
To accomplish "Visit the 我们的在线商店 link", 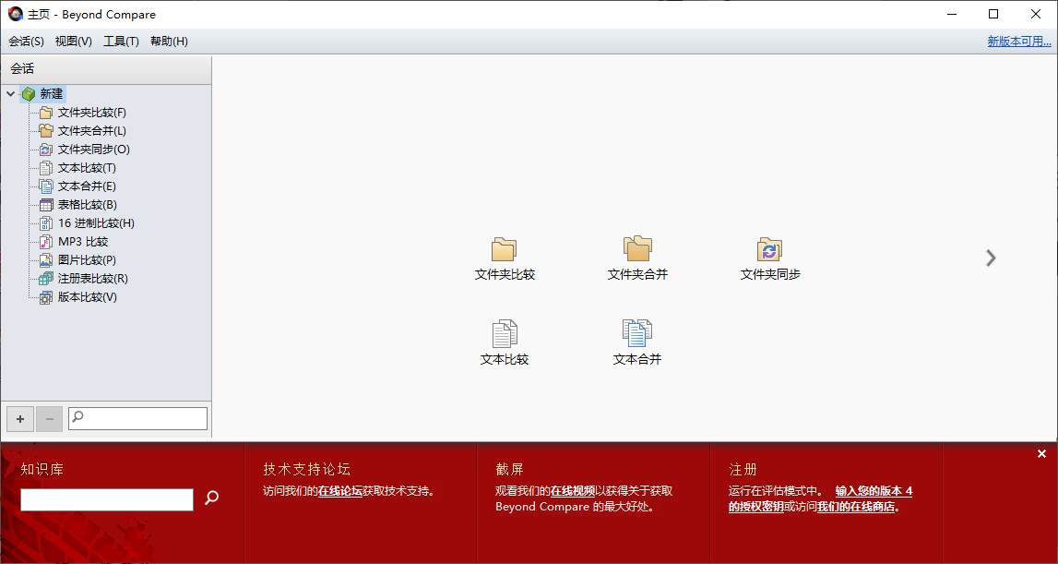I will tap(856, 507).
